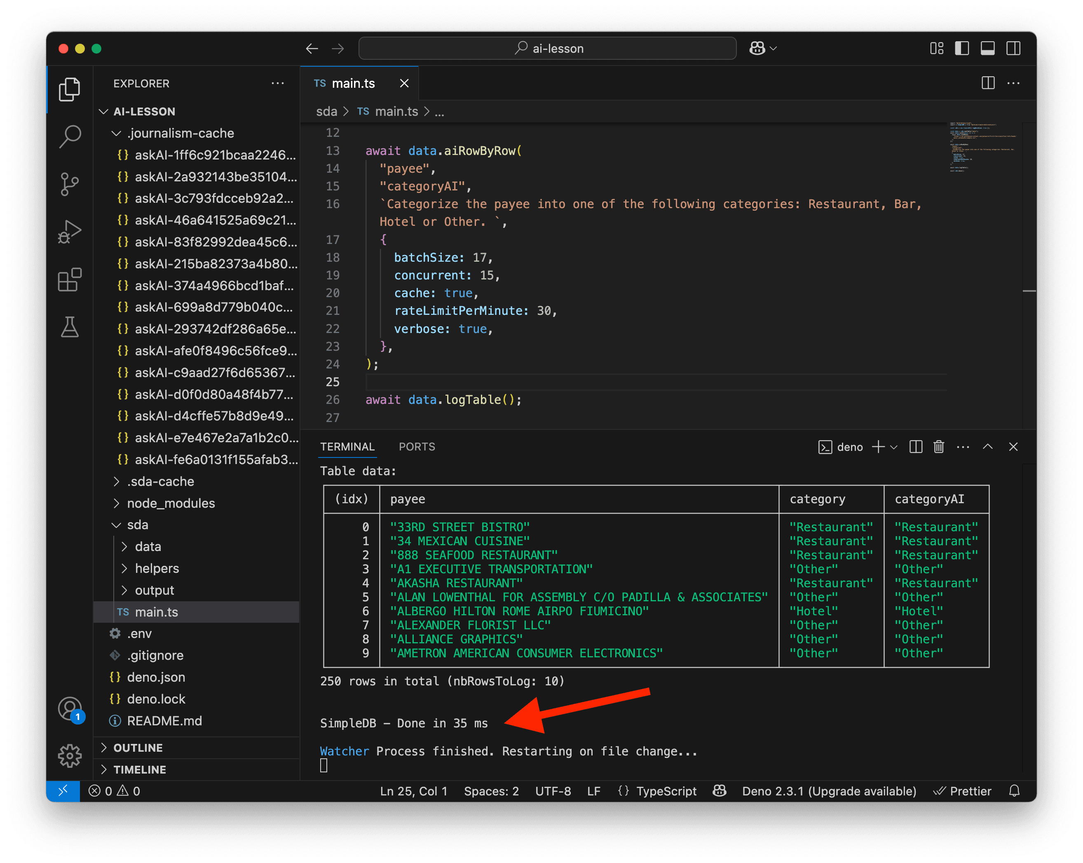Add a new terminal with plus icon
The height and width of the screenshot is (863, 1083).
877,447
